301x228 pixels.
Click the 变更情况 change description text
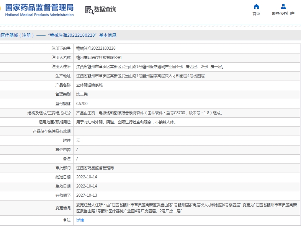[x=186, y=208]
